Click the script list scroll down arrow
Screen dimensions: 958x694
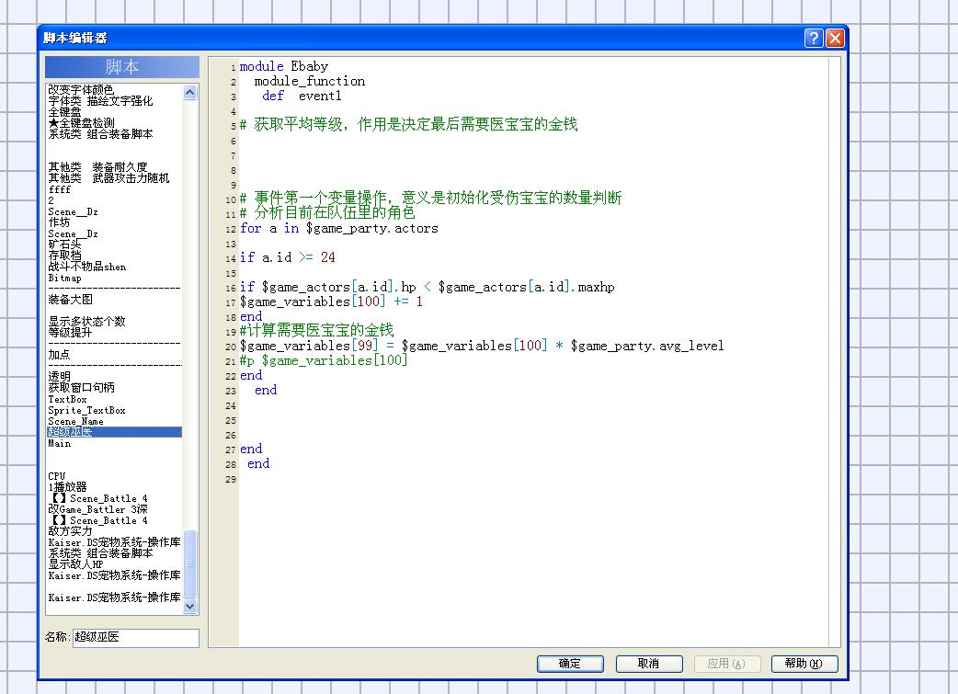pos(190,606)
